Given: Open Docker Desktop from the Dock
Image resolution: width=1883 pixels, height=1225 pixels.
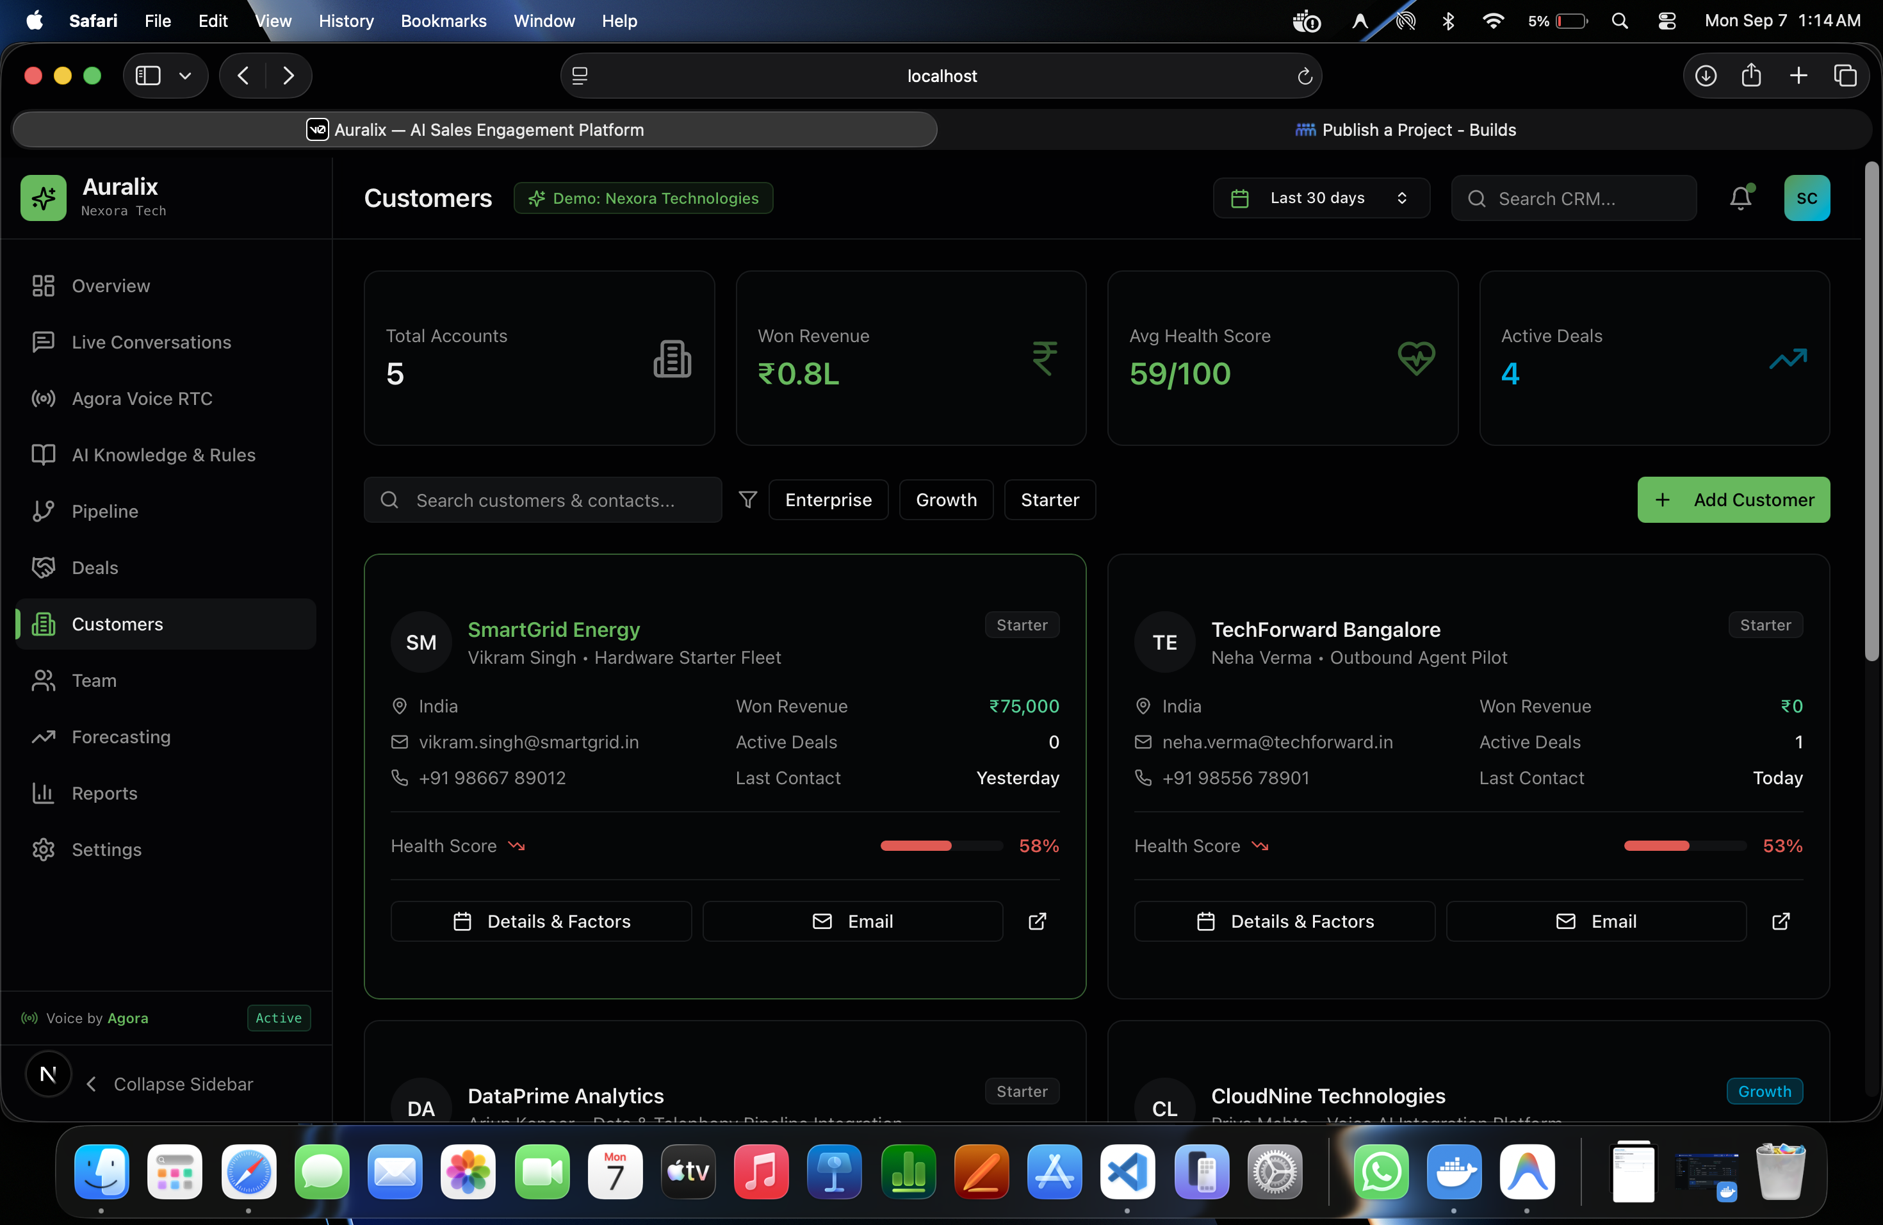Looking at the screenshot, I should 1454,1171.
